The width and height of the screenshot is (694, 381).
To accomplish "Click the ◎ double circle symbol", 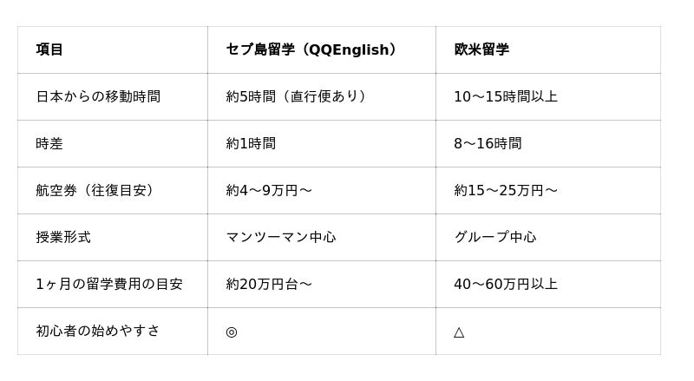I will pyautogui.click(x=232, y=332).
